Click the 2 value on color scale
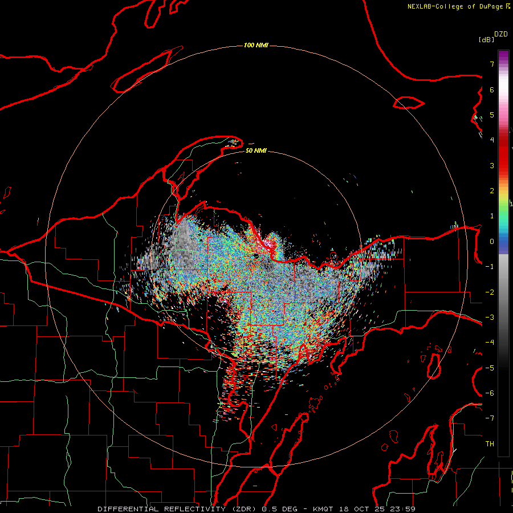Image resolution: width=513 pixels, height=513 pixels. point(492,191)
